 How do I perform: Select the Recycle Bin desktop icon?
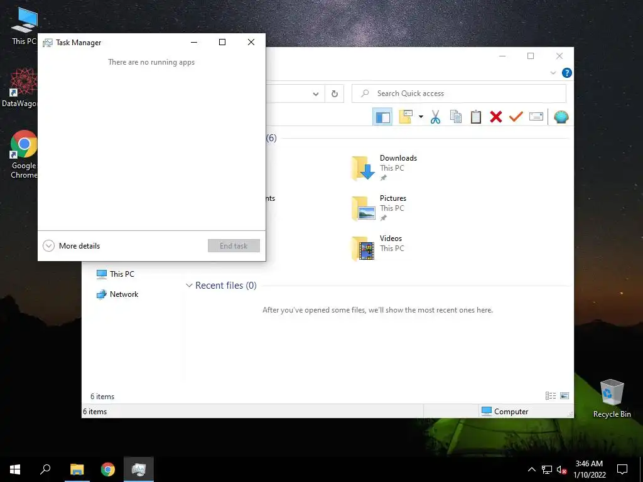612,399
